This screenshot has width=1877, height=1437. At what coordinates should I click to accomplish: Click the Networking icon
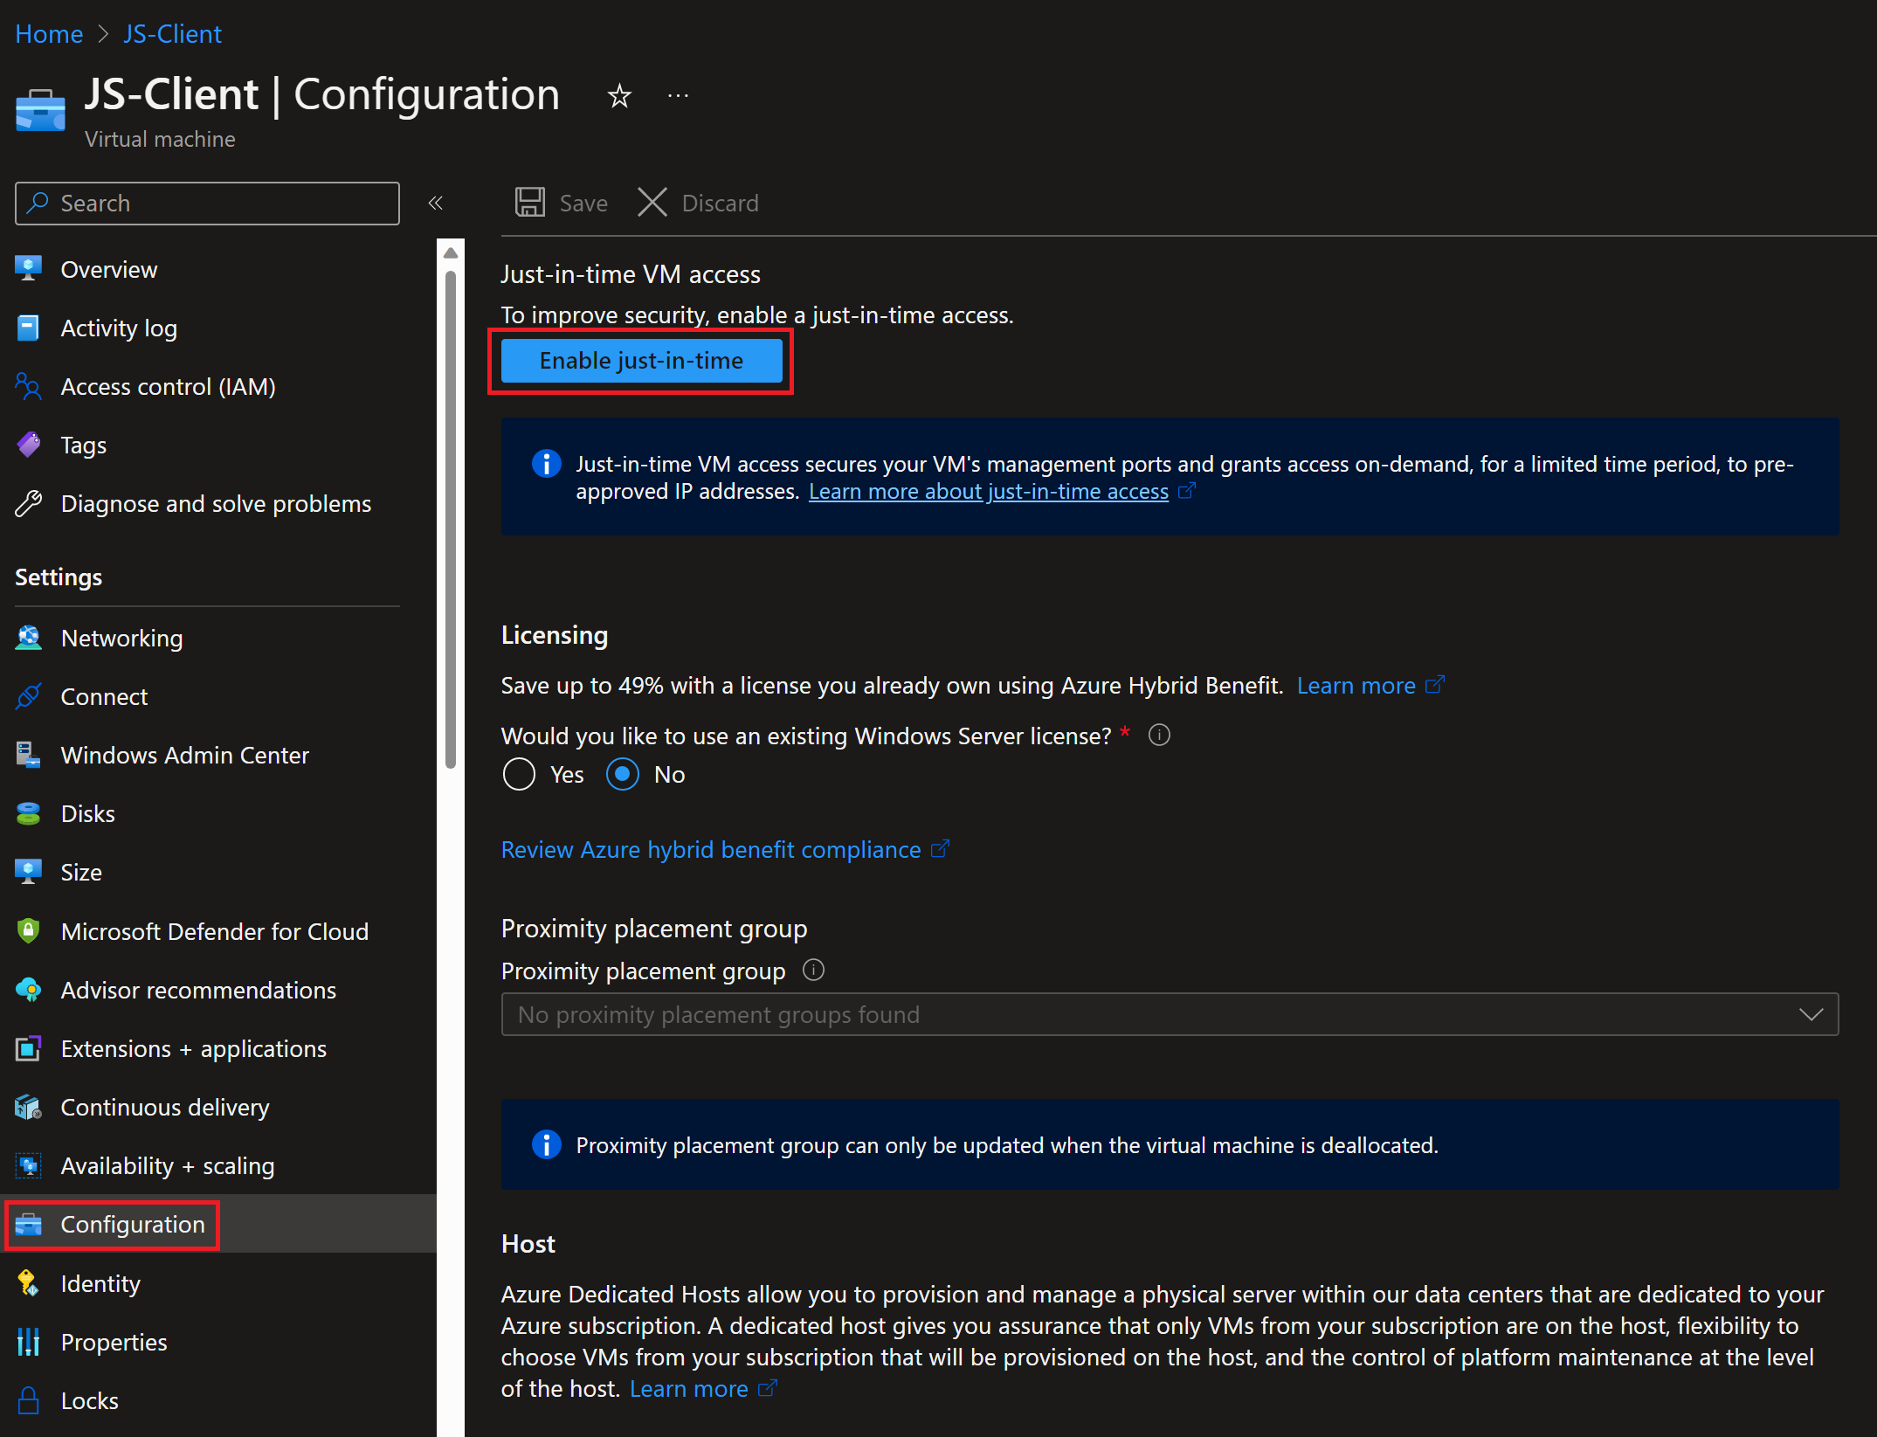pyautogui.click(x=29, y=638)
